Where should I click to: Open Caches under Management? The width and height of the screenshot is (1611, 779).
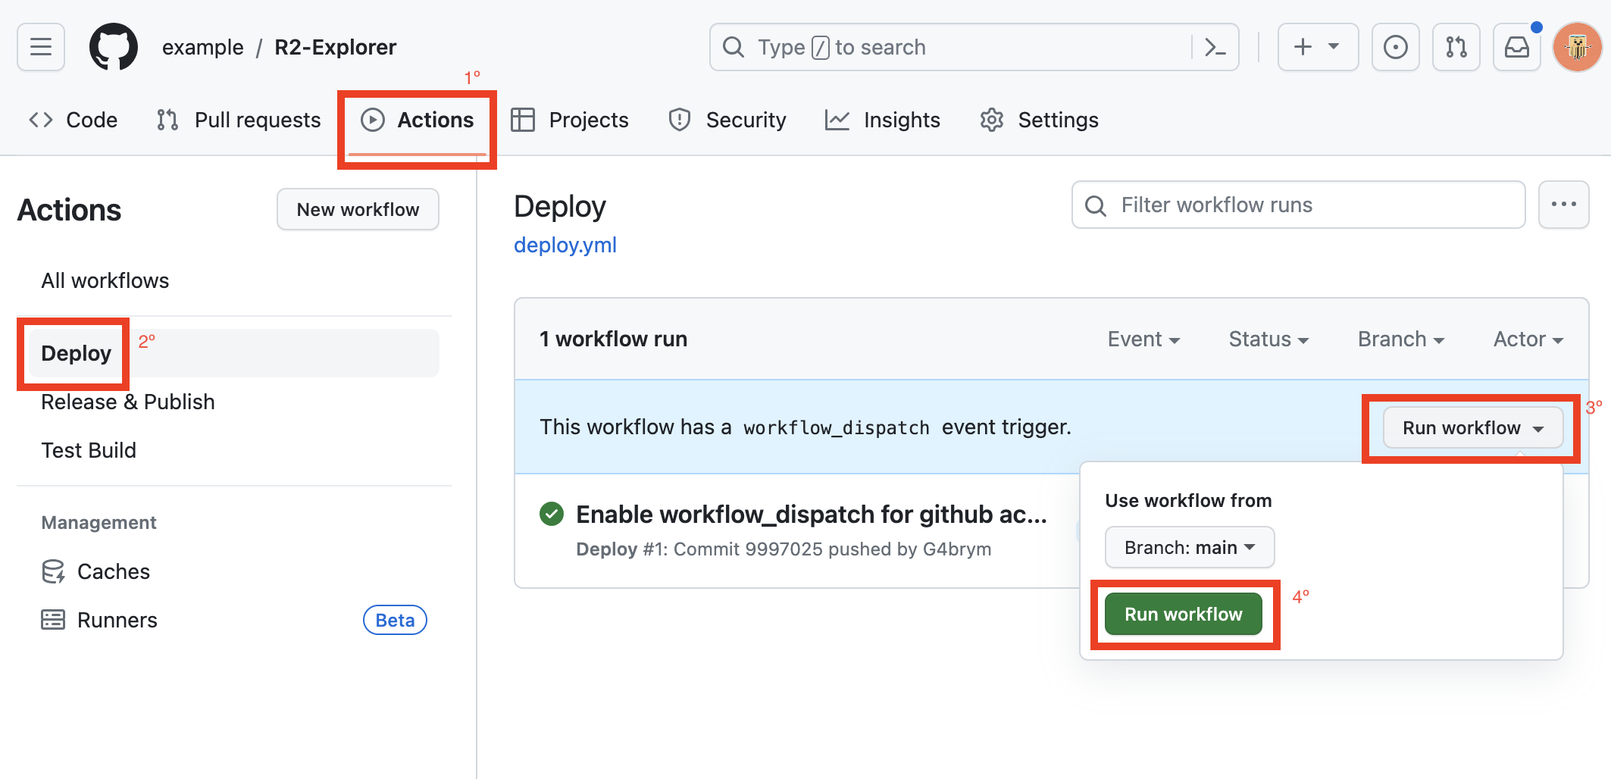point(95,571)
